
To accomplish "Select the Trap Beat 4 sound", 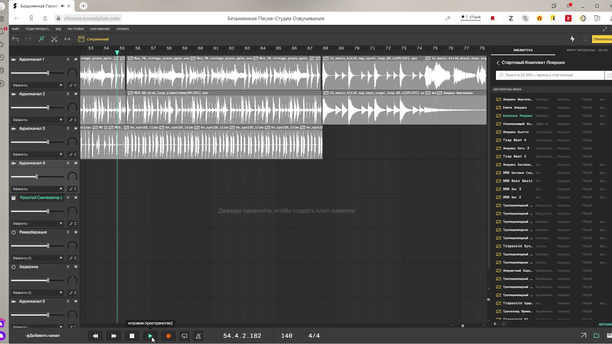I will click(514, 140).
